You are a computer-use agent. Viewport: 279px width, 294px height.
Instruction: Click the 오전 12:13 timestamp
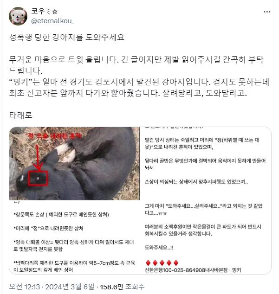[x=25, y=287]
